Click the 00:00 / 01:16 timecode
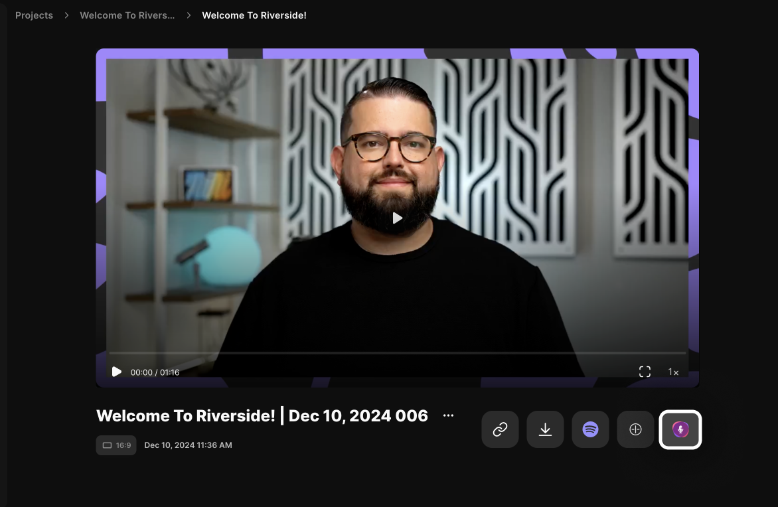 point(155,372)
